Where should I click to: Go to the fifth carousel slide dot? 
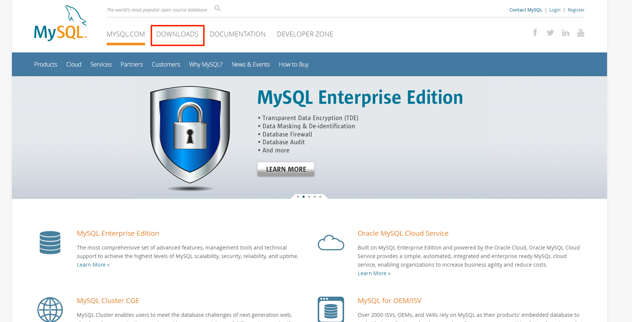(x=320, y=197)
